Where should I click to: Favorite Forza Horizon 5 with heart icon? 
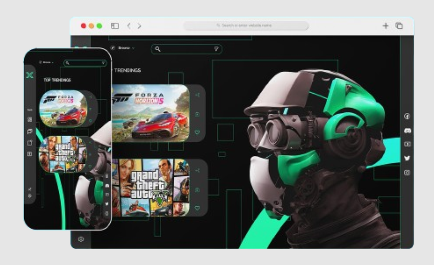197,132
